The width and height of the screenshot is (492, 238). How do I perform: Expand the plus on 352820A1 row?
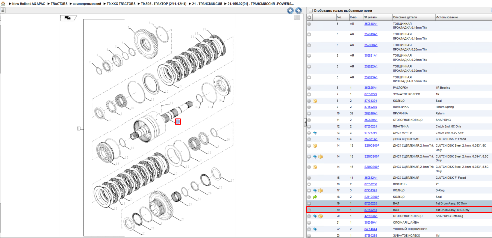(309, 45)
